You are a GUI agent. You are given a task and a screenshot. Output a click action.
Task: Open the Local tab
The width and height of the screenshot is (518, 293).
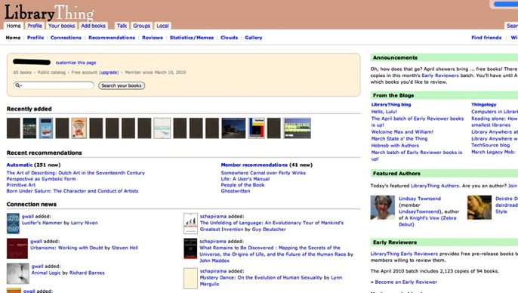pyautogui.click(x=162, y=26)
